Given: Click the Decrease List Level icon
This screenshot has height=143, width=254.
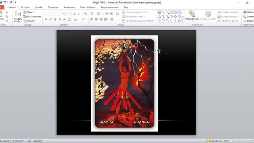Looking at the screenshot, I should [107, 14].
